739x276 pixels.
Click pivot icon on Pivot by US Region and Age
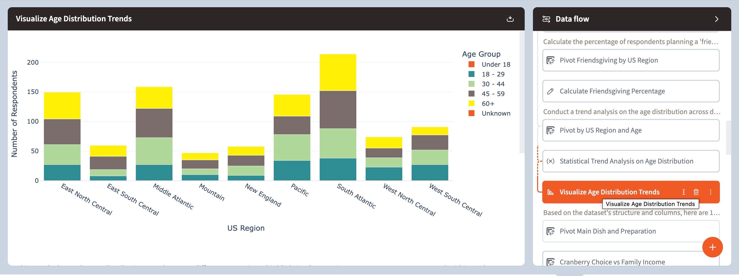point(550,131)
